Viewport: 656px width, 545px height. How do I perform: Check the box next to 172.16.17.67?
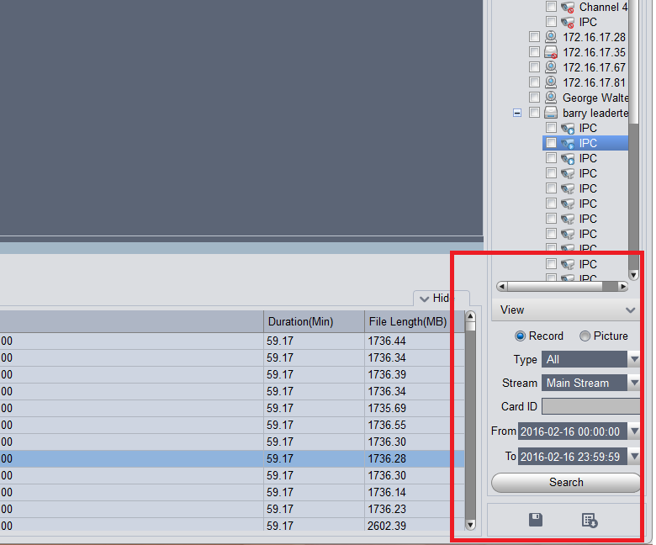[534, 67]
